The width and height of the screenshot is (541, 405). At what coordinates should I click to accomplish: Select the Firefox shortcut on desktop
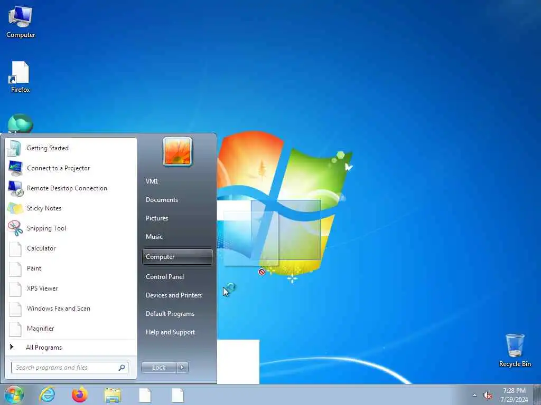coord(20,77)
